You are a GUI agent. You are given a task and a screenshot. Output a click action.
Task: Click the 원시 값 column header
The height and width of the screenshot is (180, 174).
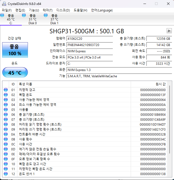point(149,84)
